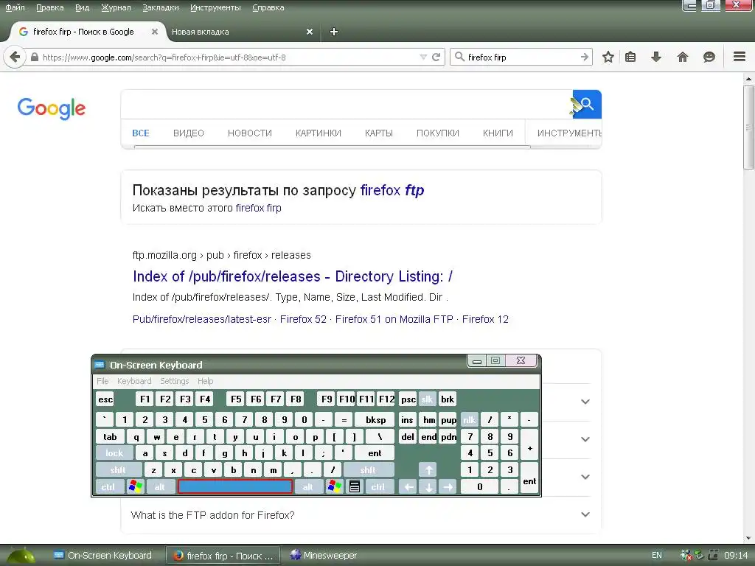The image size is (755, 566).
Task: Open the 'Firefox 52' sitelink
Action: pyautogui.click(x=303, y=319)
